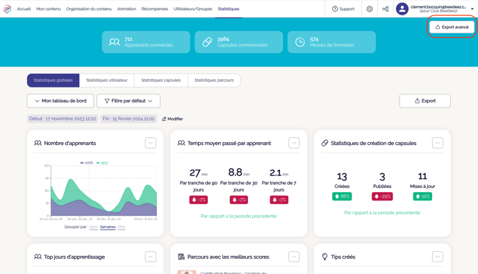Group chart by Semaines

pos(108,227)
